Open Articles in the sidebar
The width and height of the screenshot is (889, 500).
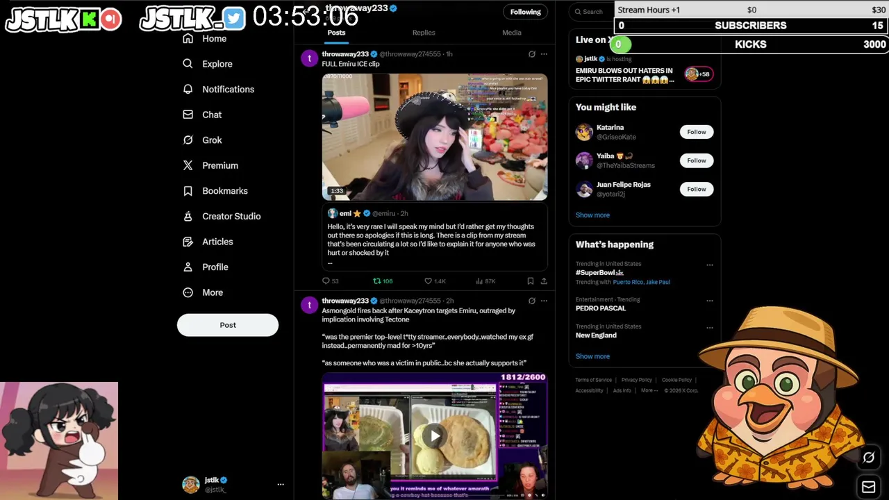[208, 242]
